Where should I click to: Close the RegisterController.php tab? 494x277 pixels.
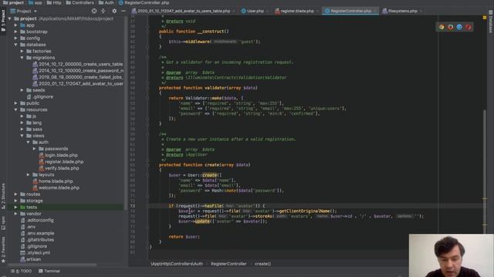point(375,11)
